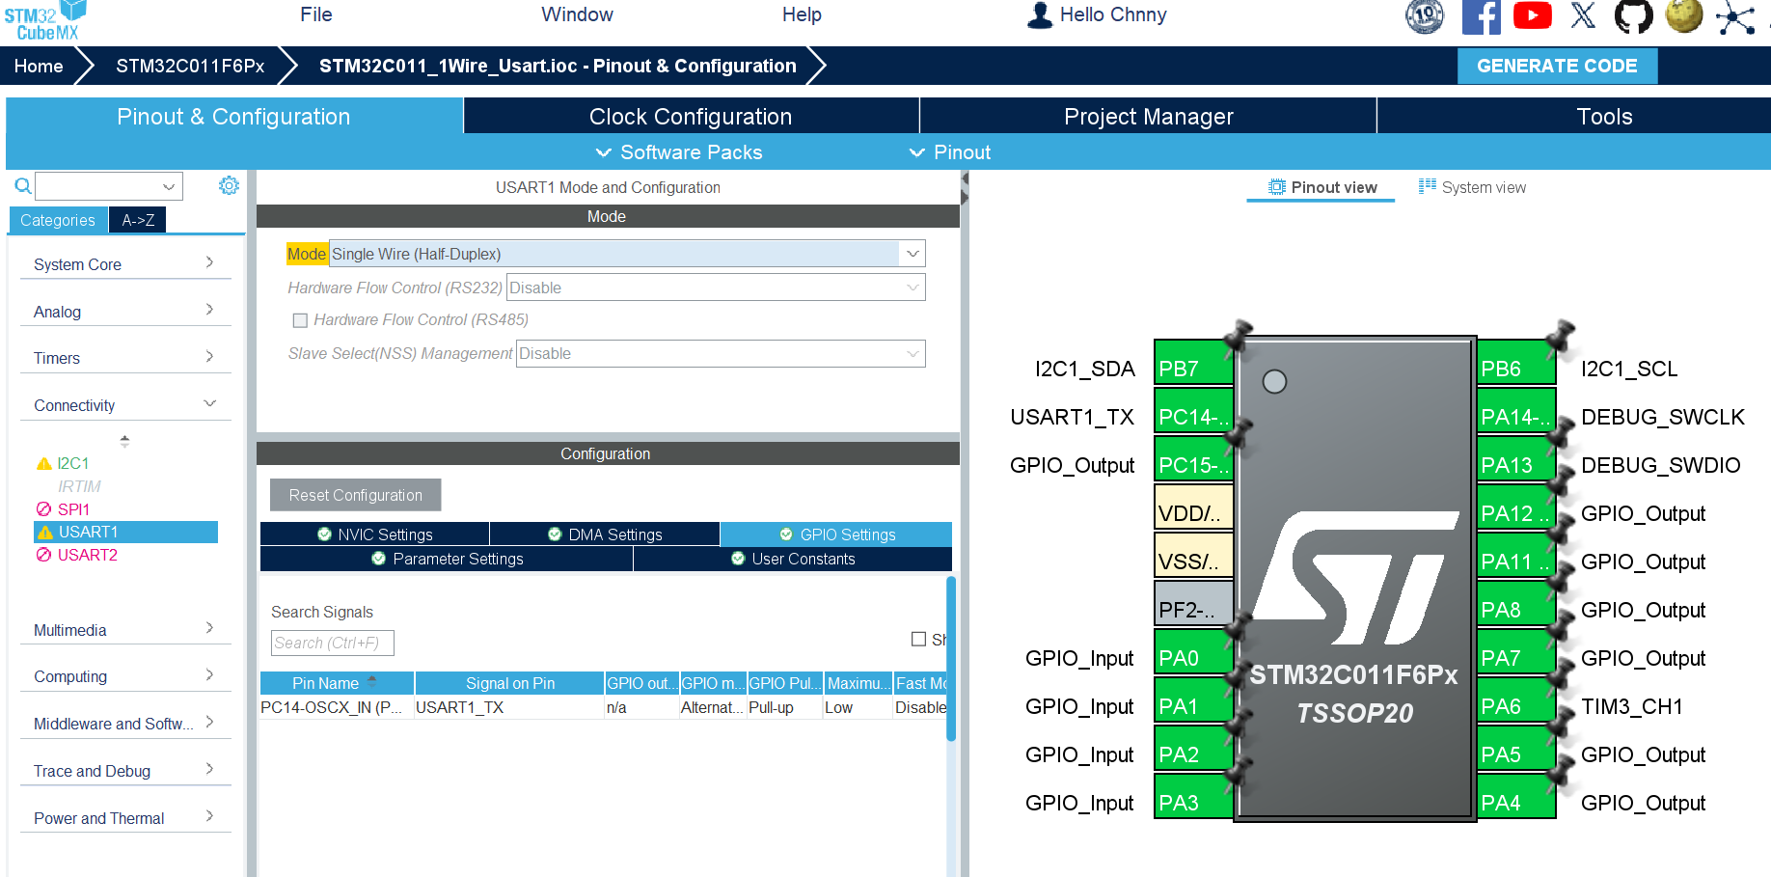Expand the Timers category

(x=125, y=358)
